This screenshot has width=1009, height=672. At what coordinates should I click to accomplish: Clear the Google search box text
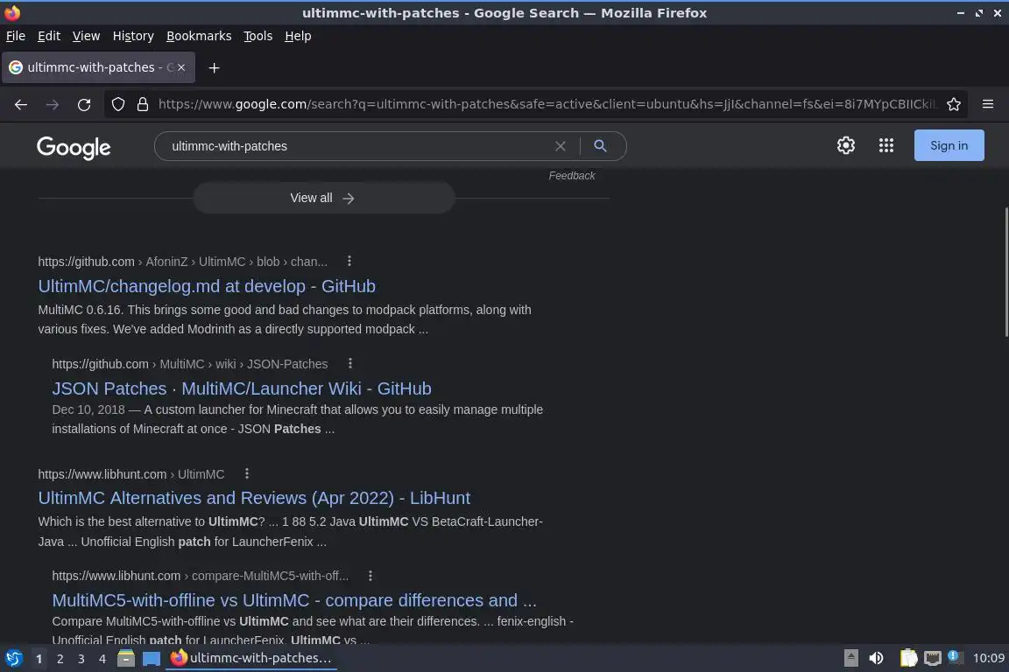click(561, 146)
